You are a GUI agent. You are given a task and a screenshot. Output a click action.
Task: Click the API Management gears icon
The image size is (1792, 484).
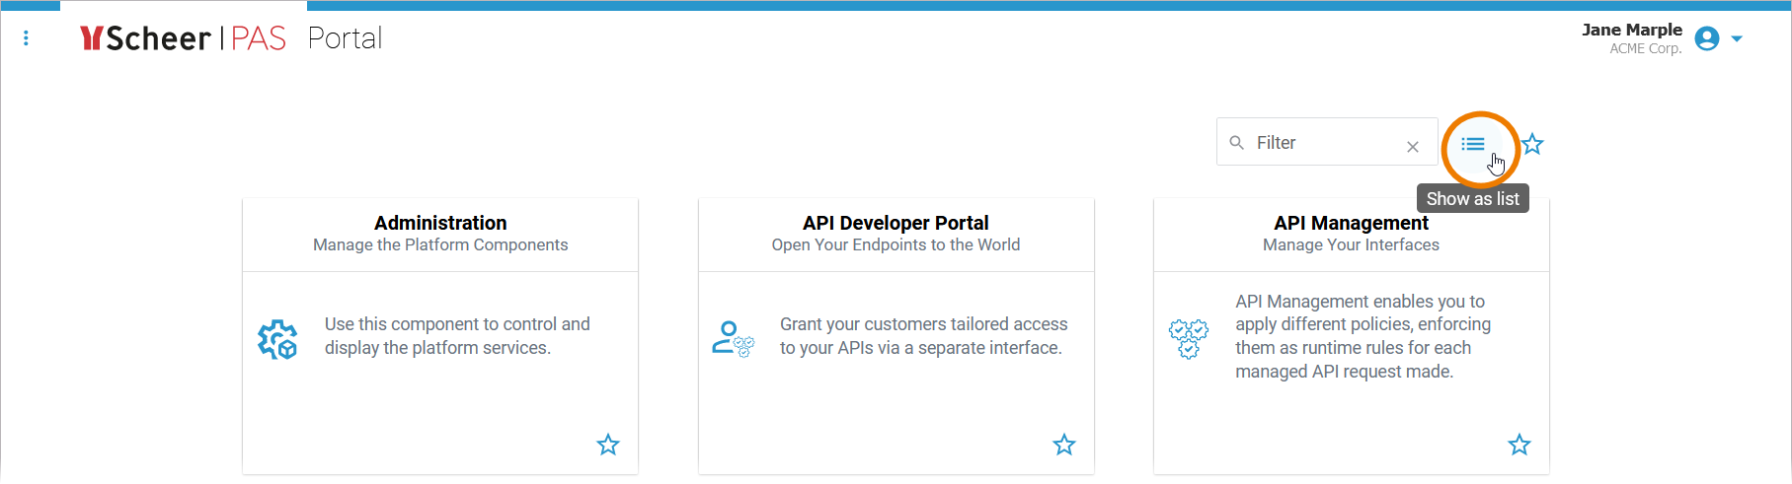1189,339
